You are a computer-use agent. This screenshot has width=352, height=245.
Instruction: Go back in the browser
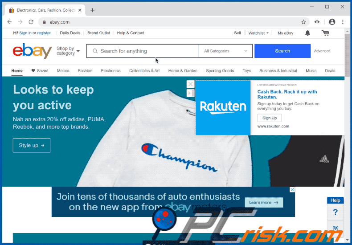click(9, 22)
